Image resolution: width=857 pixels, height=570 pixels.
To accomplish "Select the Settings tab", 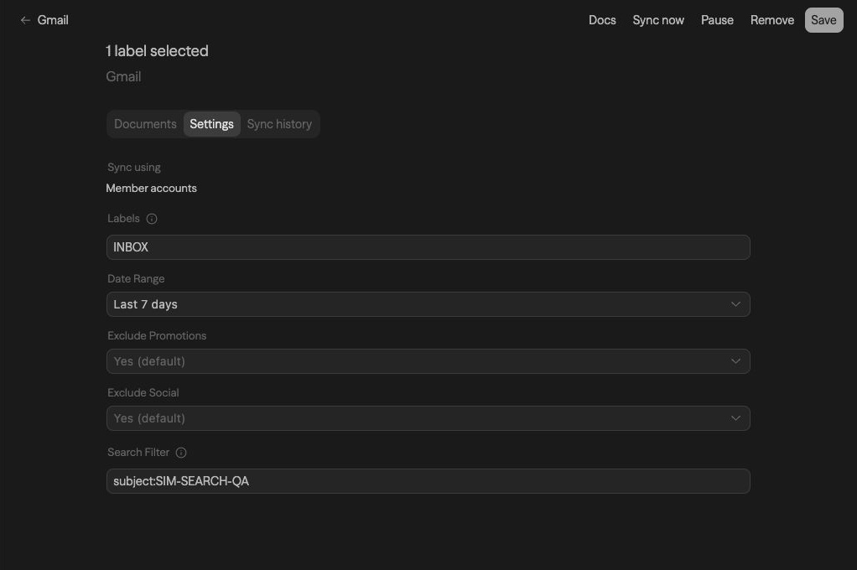I will [x=211, y=124].
